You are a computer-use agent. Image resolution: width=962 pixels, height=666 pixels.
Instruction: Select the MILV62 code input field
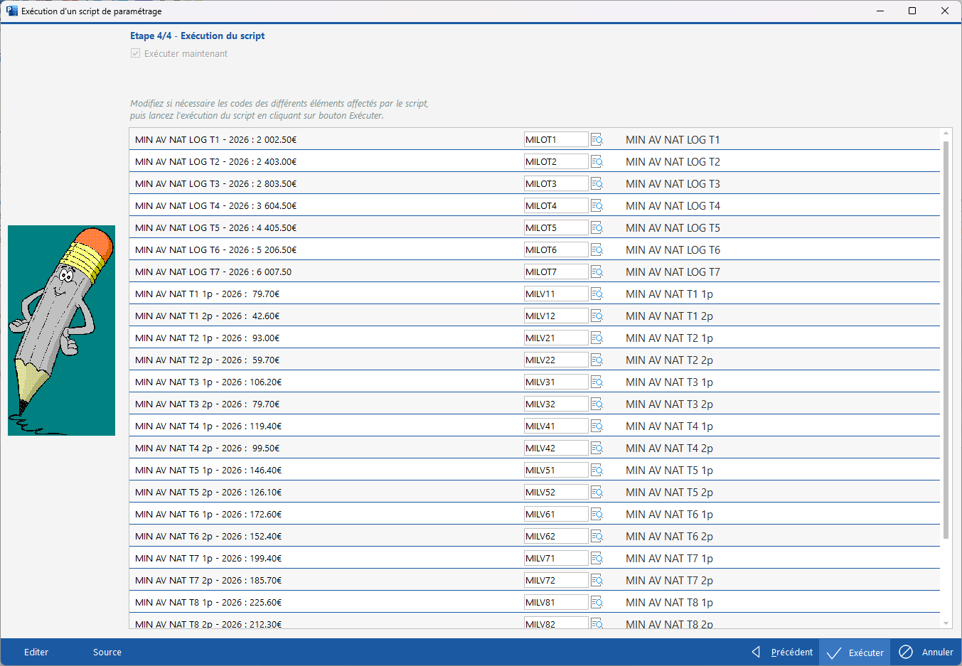tap(555, 537)
